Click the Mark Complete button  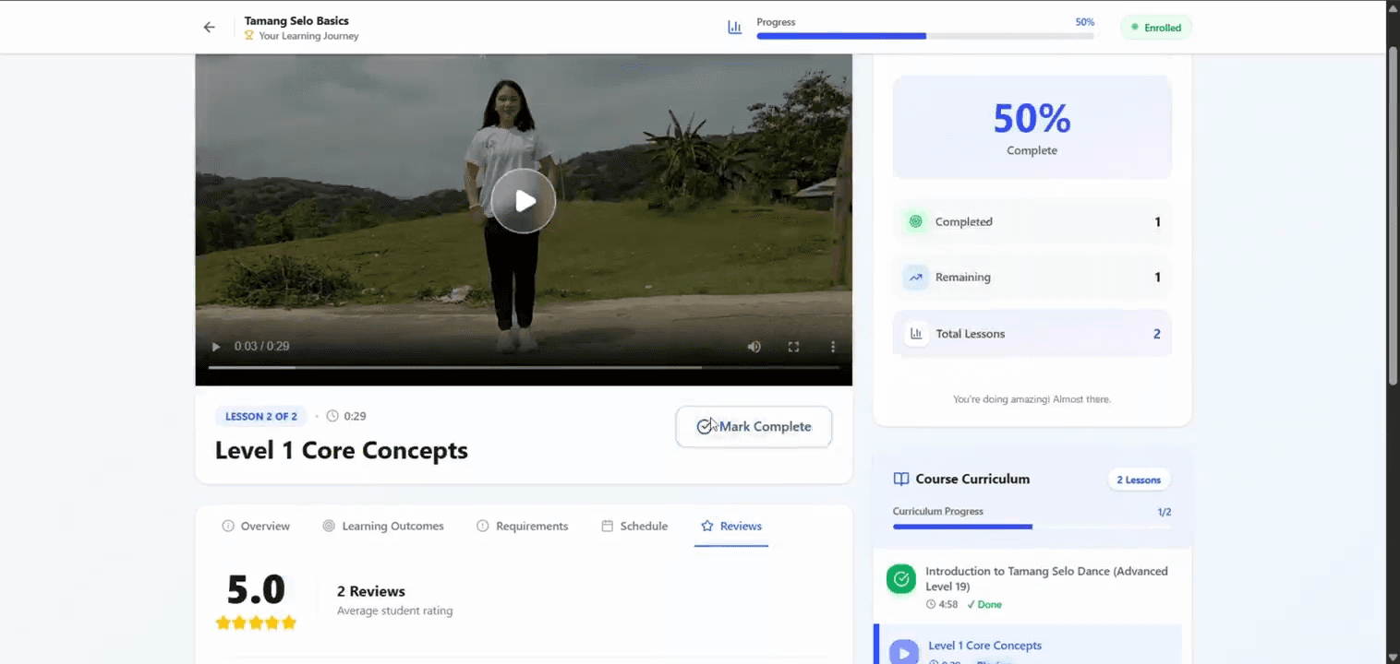754,427
